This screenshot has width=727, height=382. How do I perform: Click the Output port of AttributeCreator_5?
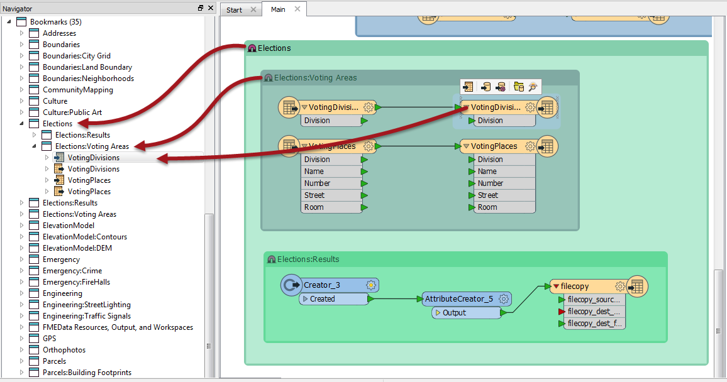504,313
